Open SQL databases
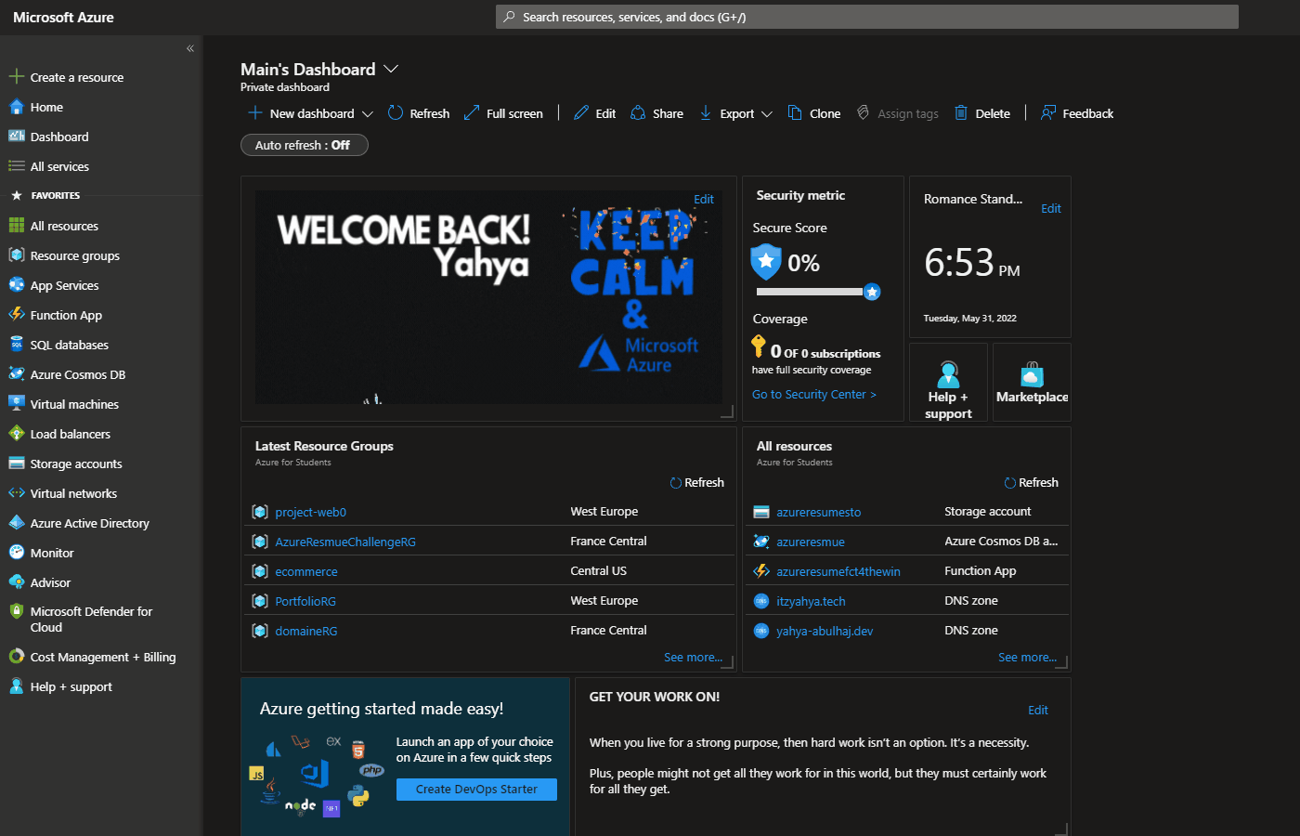The width and height of the screenshot is (1300, 836). [x=69, y=345]
